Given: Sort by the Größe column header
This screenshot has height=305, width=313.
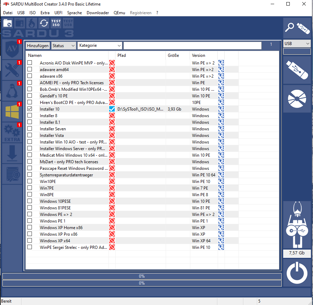Looking at the screenshot, I should [x=178, y=55].
